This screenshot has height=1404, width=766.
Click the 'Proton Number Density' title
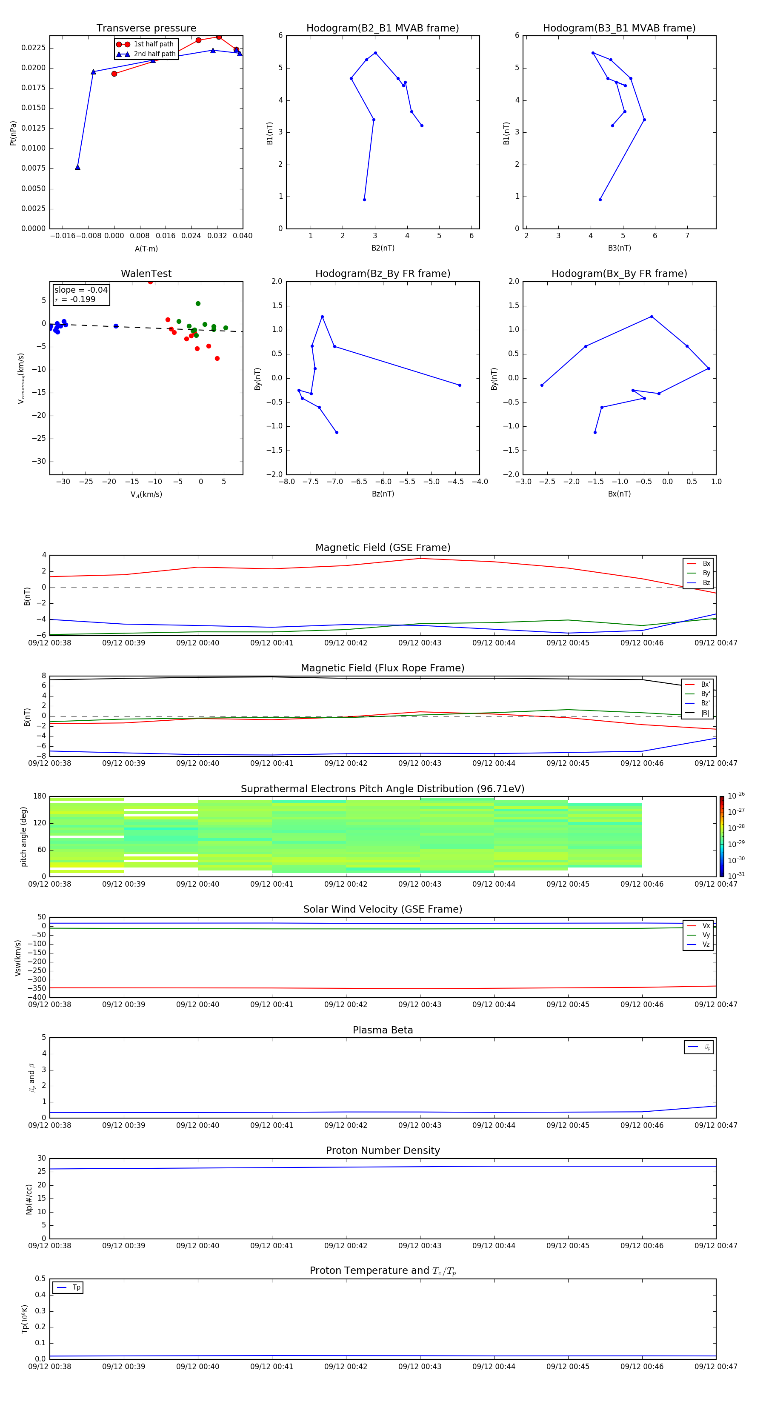[383, 1150]
